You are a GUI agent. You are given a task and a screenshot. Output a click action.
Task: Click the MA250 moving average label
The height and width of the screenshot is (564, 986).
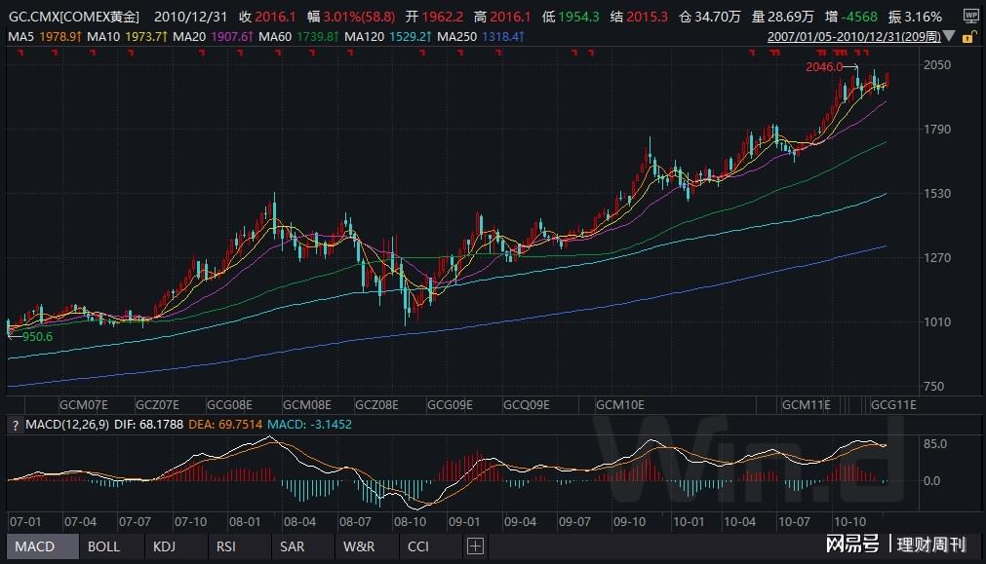(480, 36)
